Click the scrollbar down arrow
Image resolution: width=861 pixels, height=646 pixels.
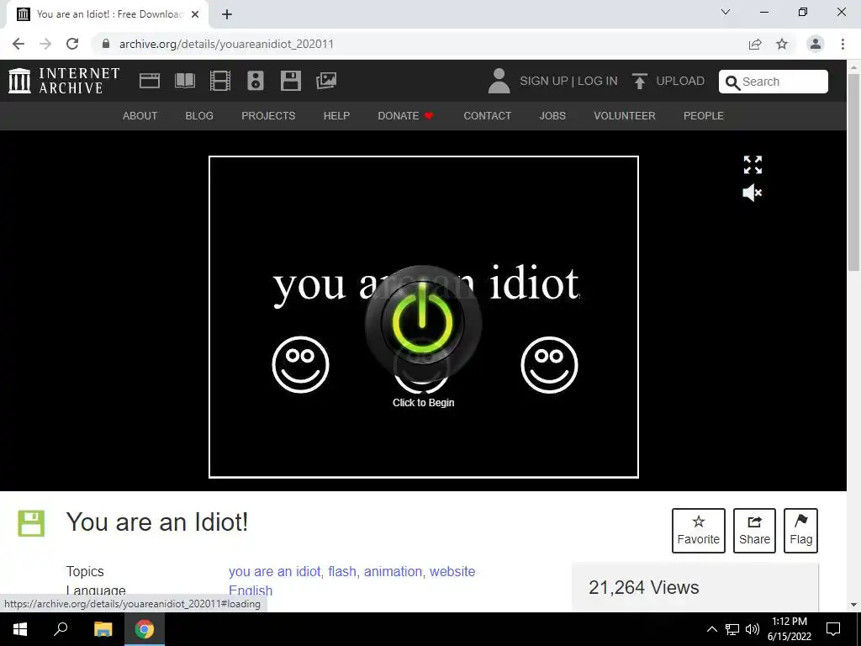click(853, 605)
